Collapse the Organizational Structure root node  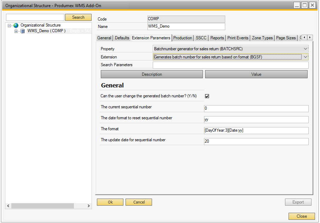click(9, 25)
